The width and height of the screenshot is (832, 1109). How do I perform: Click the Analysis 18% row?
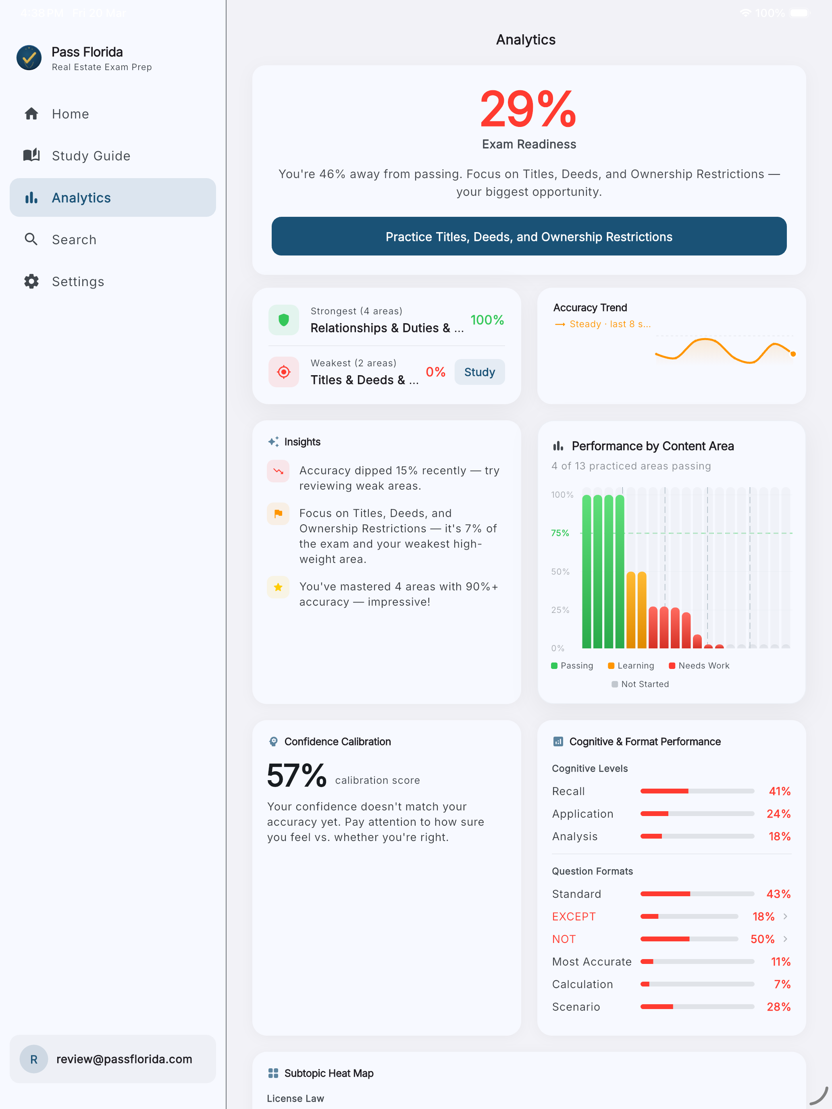tap(672, 836)
